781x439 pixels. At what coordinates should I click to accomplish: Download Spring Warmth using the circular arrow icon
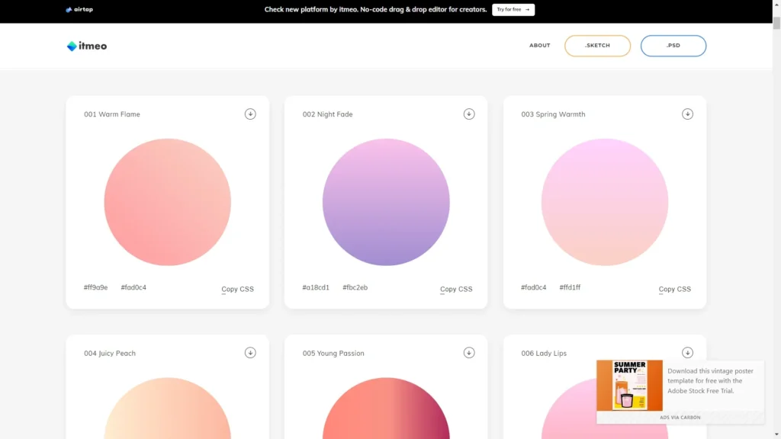coord(687,114)
